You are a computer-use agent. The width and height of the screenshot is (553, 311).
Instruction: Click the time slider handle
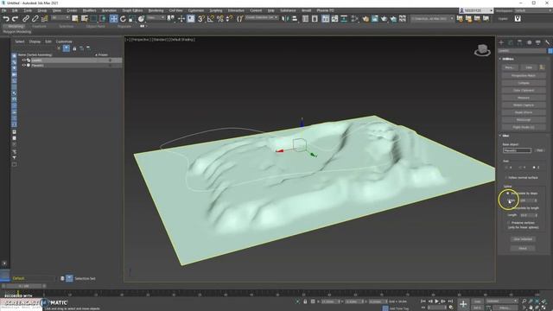24,286
